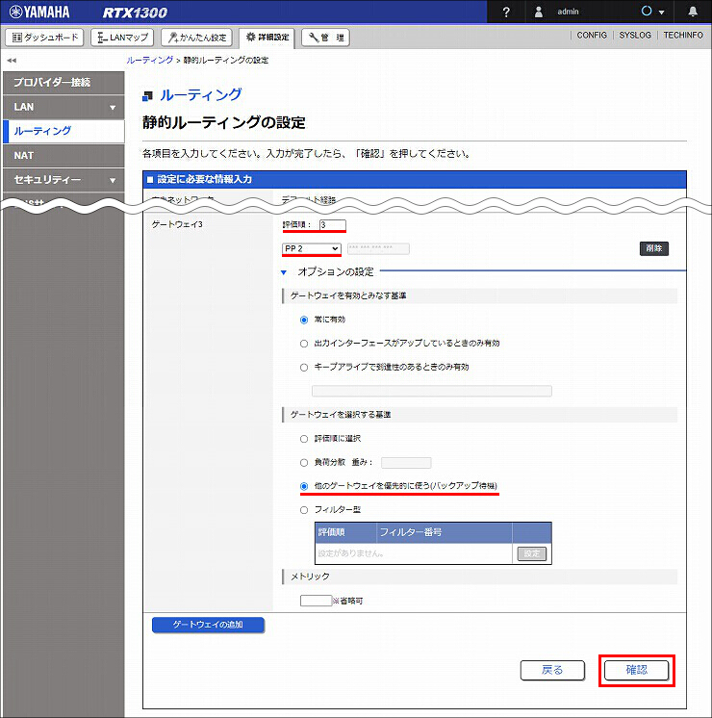The width and height of the screenshot is (712, 718).
Task: Open the status circle dropdown in header
Action: [x=652, y=12]
